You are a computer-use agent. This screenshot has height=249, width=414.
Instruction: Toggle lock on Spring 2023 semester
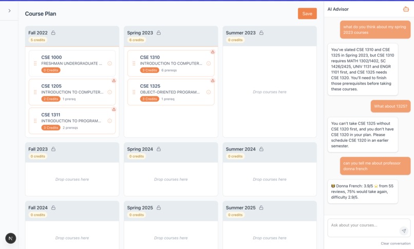click(159, 33)
